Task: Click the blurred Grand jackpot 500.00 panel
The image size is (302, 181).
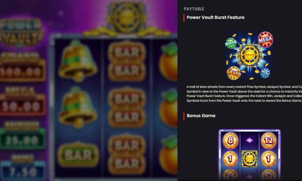Action: 23,67
